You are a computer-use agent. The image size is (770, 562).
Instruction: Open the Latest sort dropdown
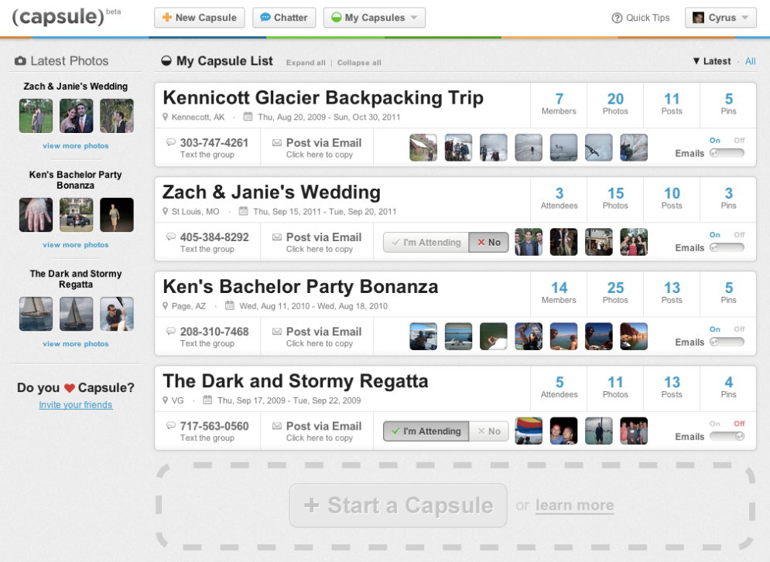pyautogui.click(x=712, y=61)
